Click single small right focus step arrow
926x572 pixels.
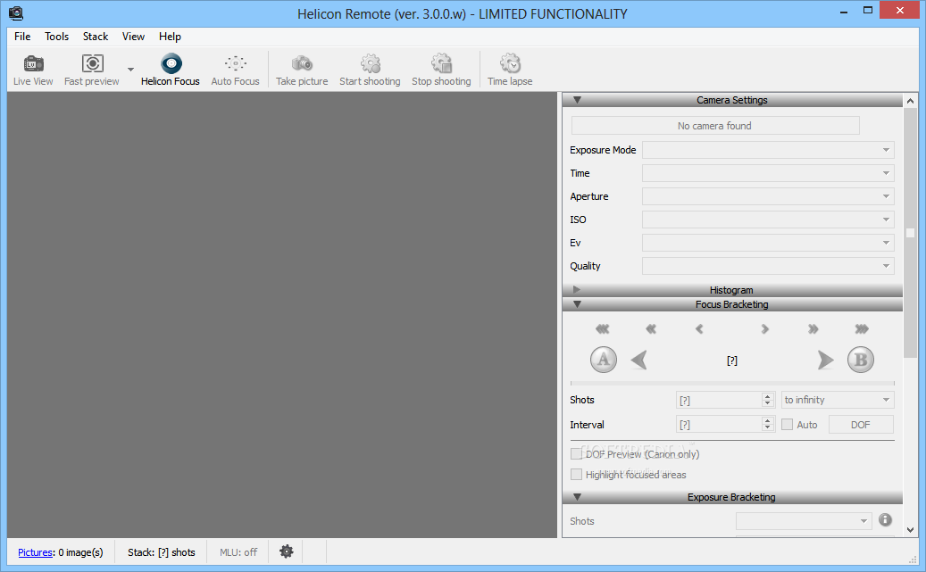pos(764,328)
